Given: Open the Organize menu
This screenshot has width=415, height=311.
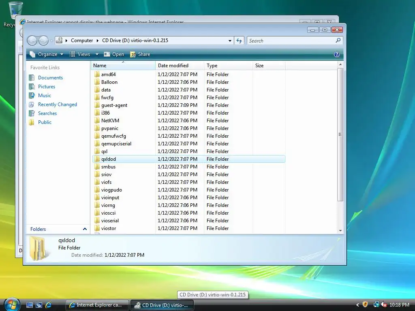Looking at the screenshot, I should coord(47,54).
